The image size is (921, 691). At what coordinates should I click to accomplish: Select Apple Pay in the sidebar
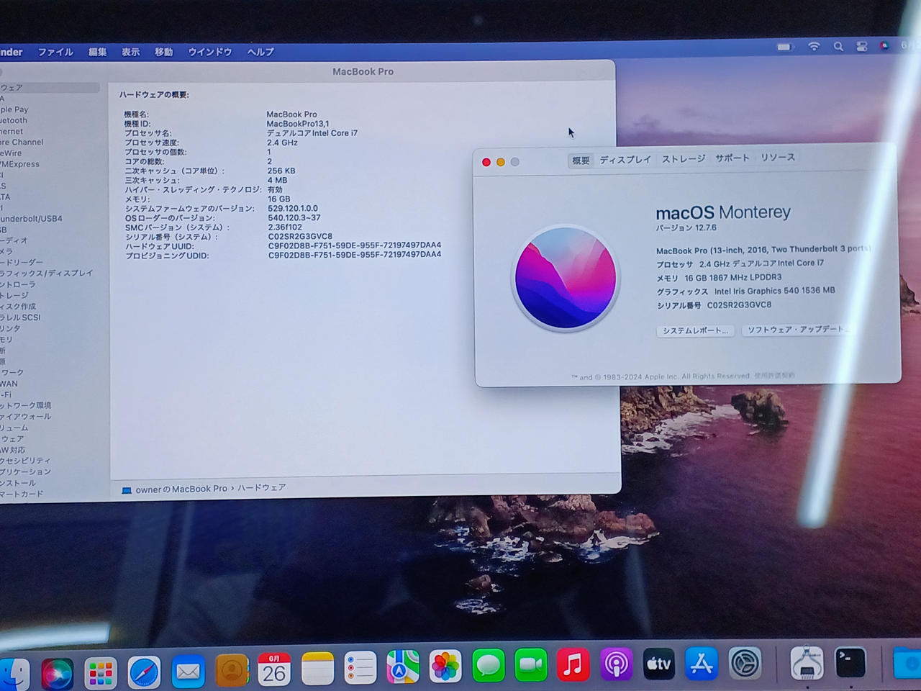coord(14,109)
